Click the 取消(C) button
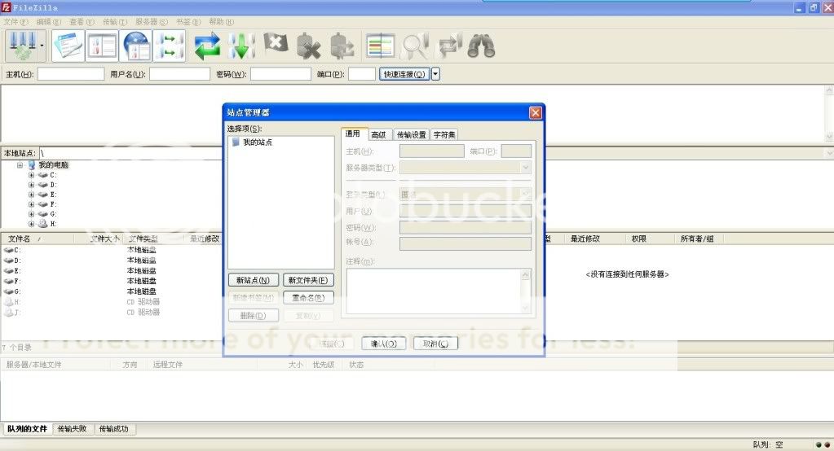The height and width of the screenshot is (451, 834). pos(435,344)
